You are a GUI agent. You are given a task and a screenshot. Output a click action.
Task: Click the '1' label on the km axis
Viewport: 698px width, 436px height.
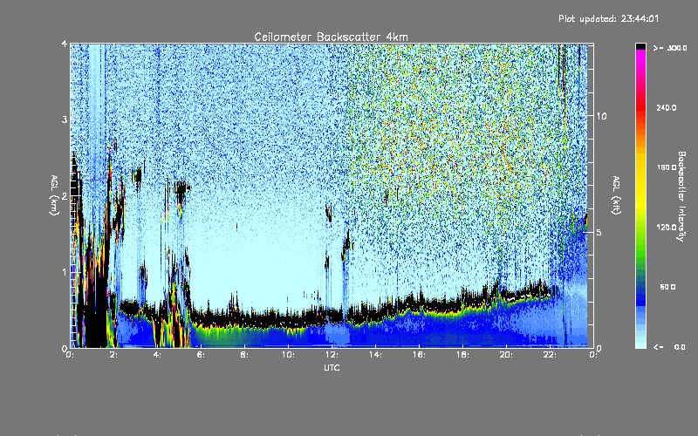pos(65,272)
